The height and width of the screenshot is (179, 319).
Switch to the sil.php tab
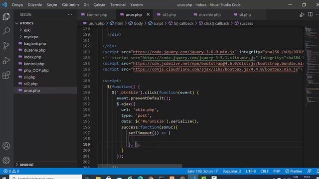[x=245, y=14]
